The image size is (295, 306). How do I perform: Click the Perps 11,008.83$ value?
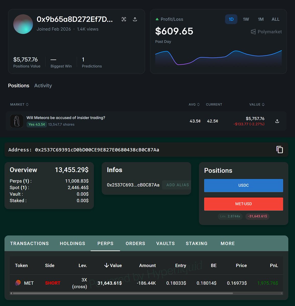pyautogui.click(x=77, y=181)
